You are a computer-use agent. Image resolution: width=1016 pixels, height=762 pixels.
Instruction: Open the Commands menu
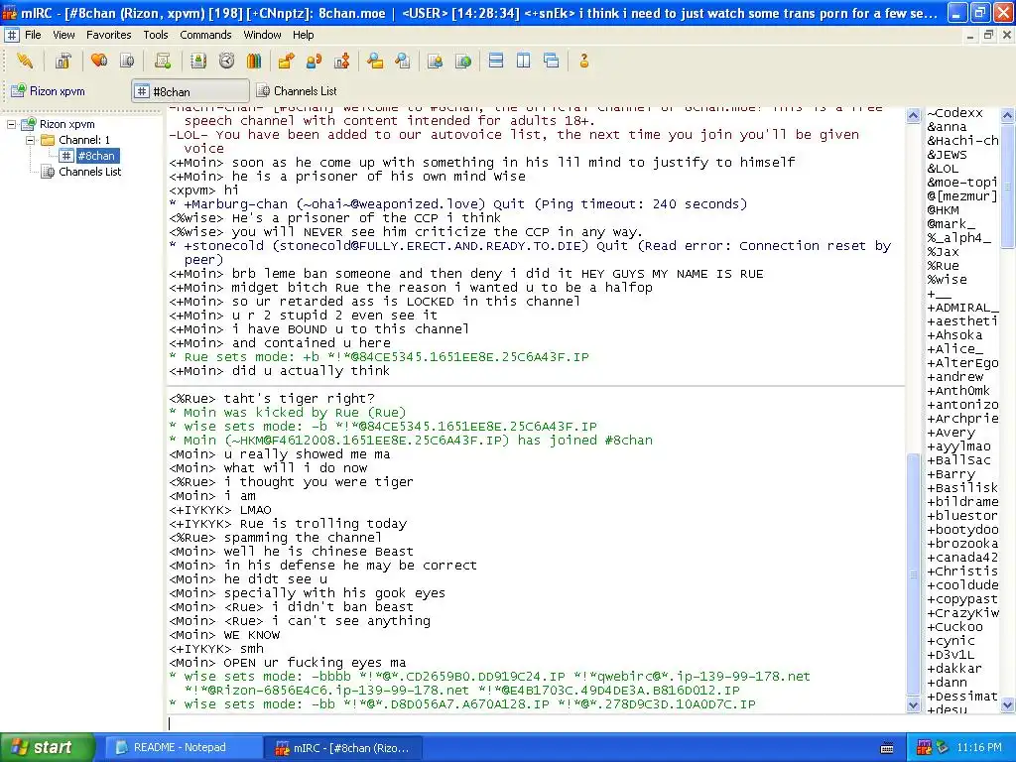click(205, 35)
